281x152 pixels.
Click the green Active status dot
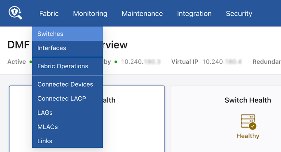31,62
